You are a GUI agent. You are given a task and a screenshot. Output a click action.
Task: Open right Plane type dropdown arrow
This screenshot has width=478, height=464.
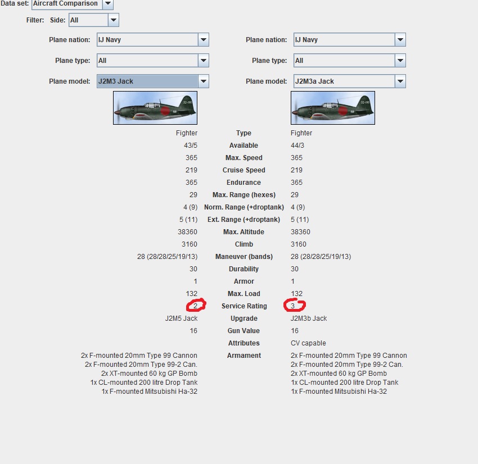point(400,60)
